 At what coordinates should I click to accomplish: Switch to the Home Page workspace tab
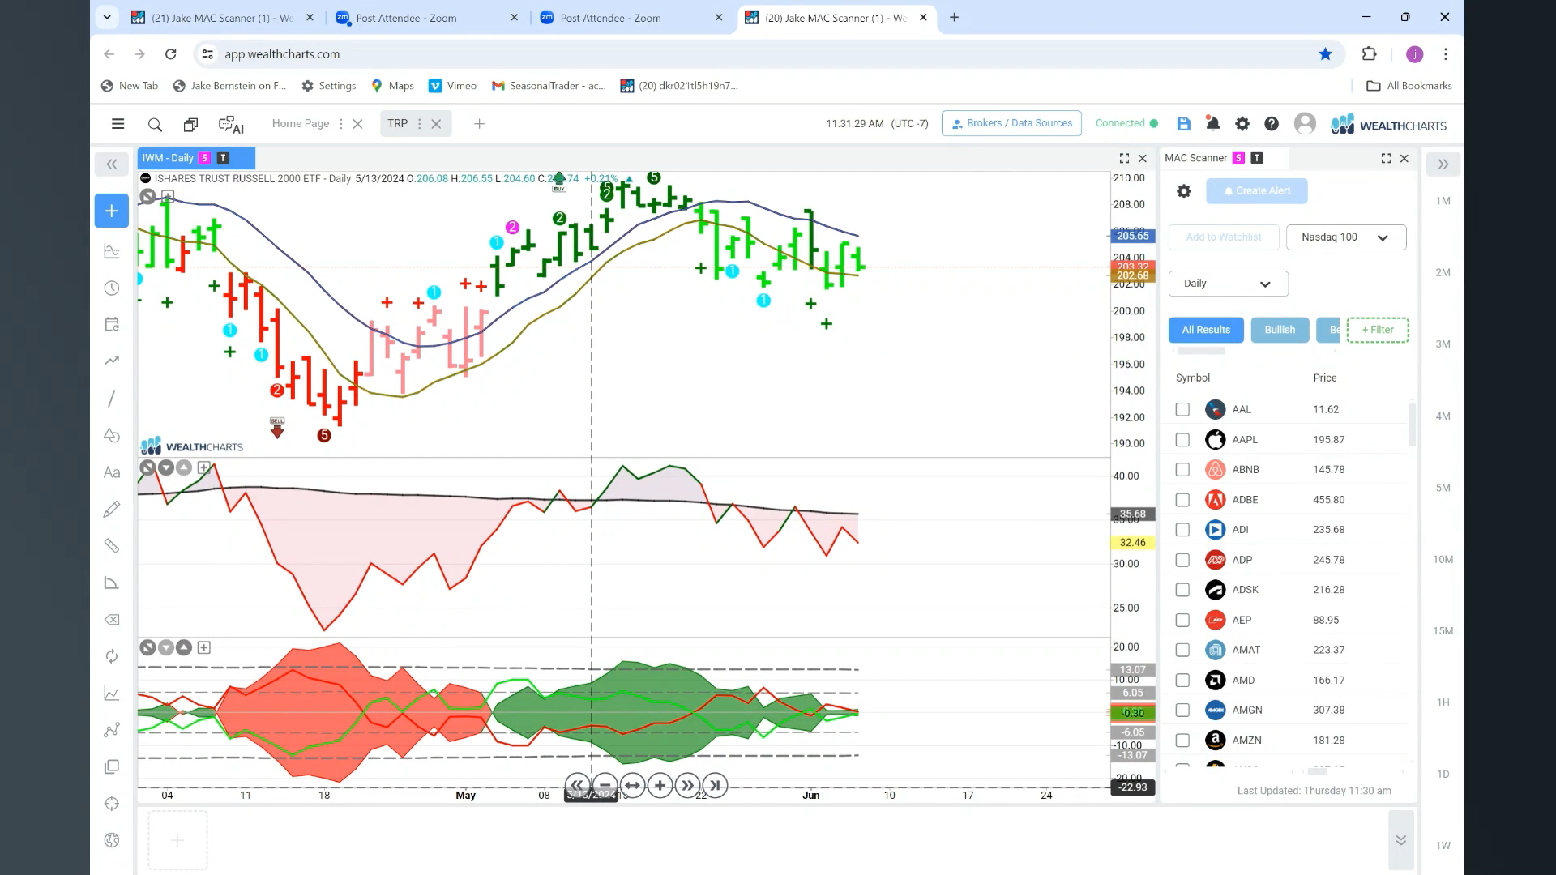click(301, 123)
